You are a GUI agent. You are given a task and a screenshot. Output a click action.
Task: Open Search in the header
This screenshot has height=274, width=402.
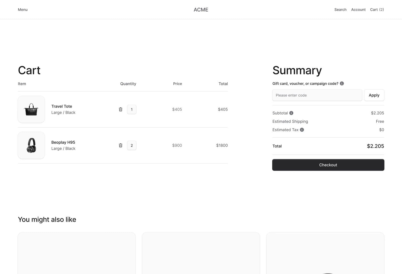(x=340, y=10)
